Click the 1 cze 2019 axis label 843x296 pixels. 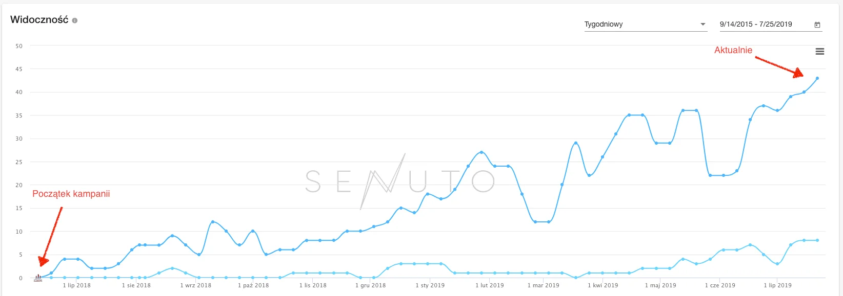tap(720, 285)
